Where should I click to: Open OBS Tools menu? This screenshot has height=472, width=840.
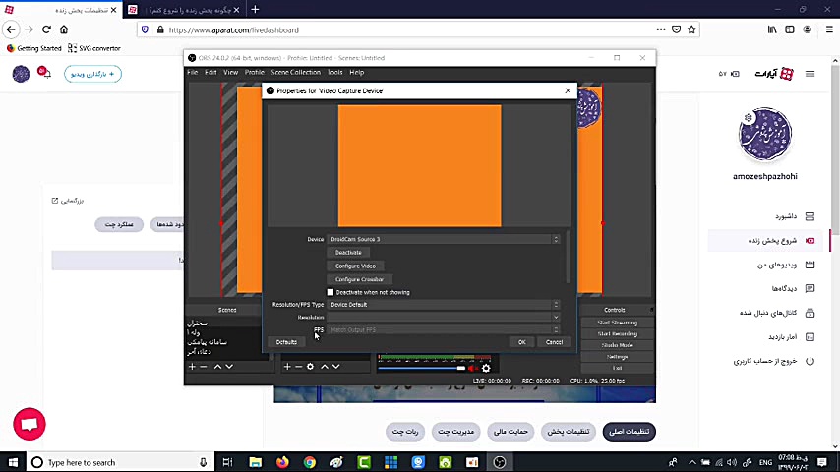(334, 73)
